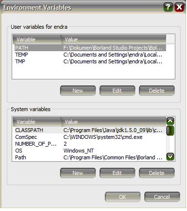187x211 pixels.
Task: Click Edit under User variables for endra
Action: tap(117, 91)
